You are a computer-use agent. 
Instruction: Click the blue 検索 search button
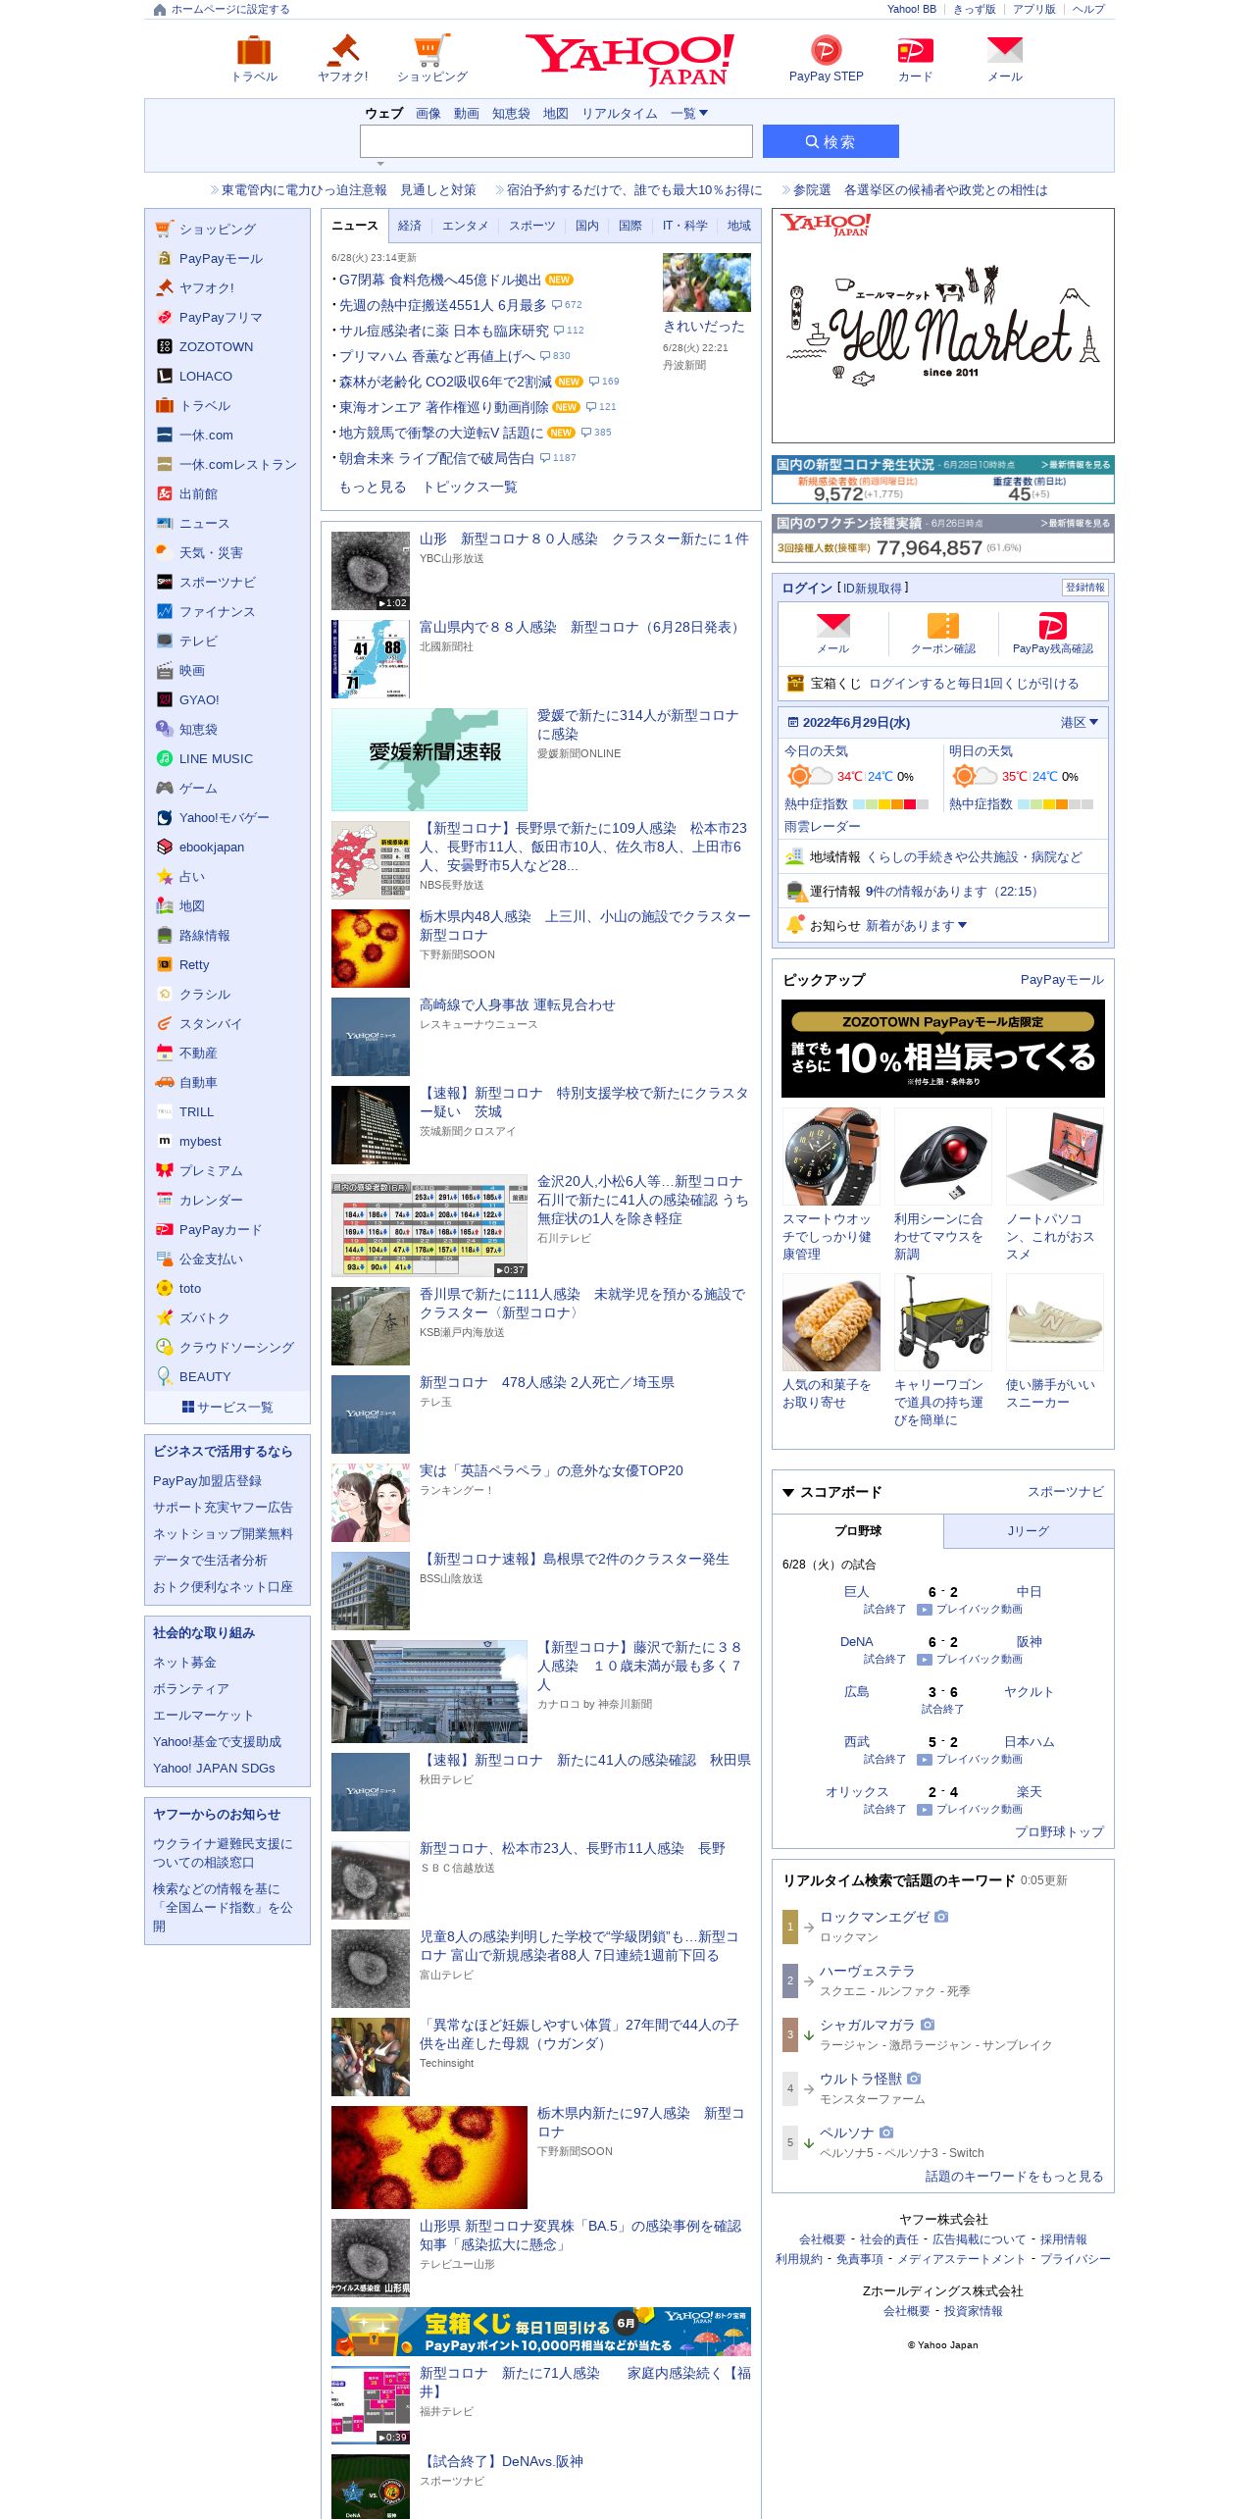[x=831, y=141]
